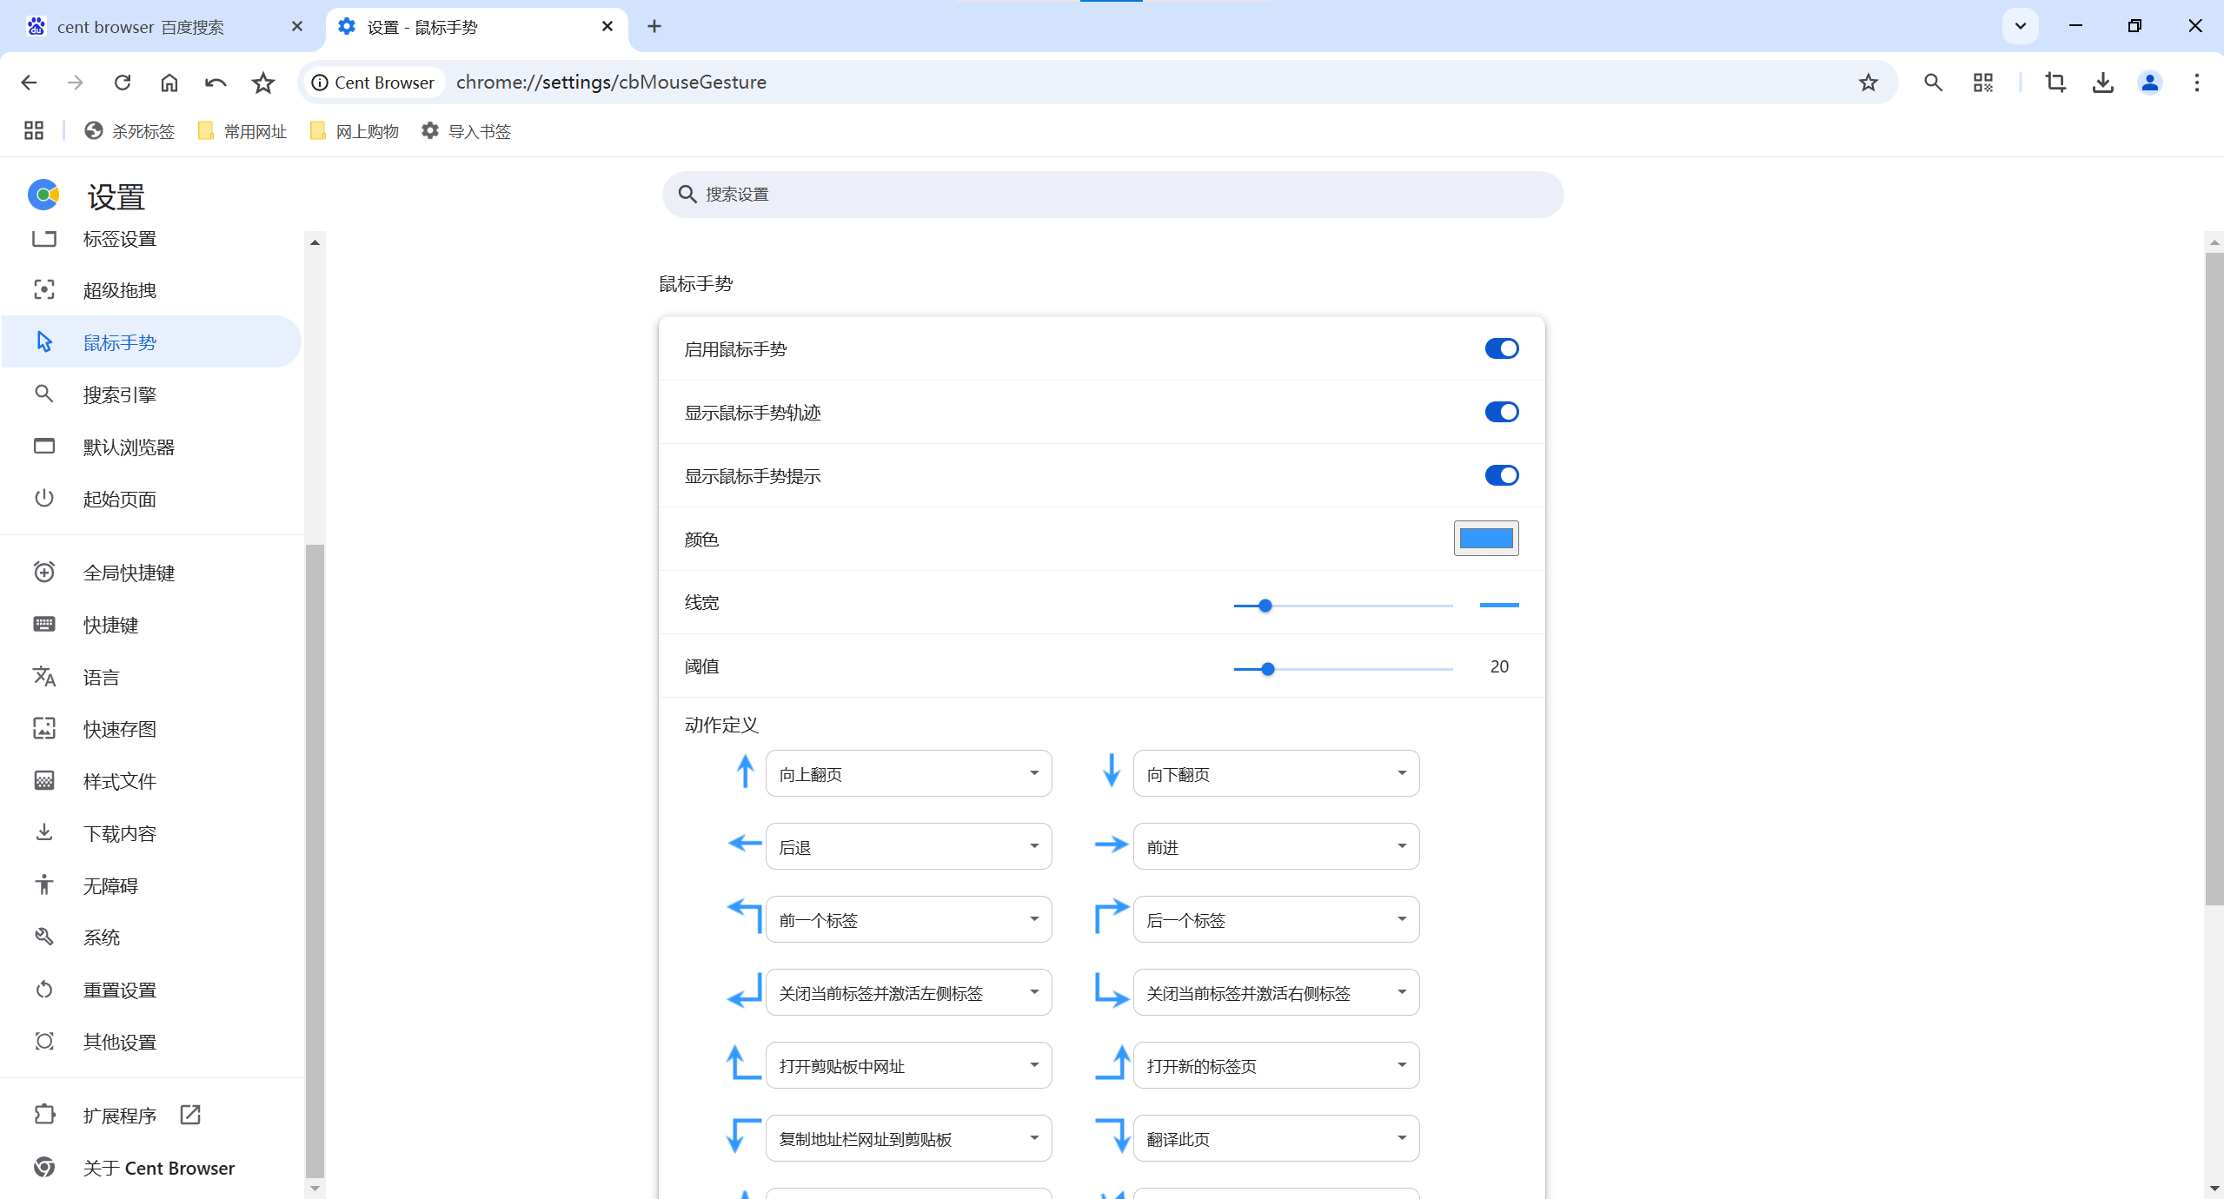Screen dimensions: 2224x1199
Task: Click the apps grid icon in bookmarks bar
Action: (x=34, y=131)
